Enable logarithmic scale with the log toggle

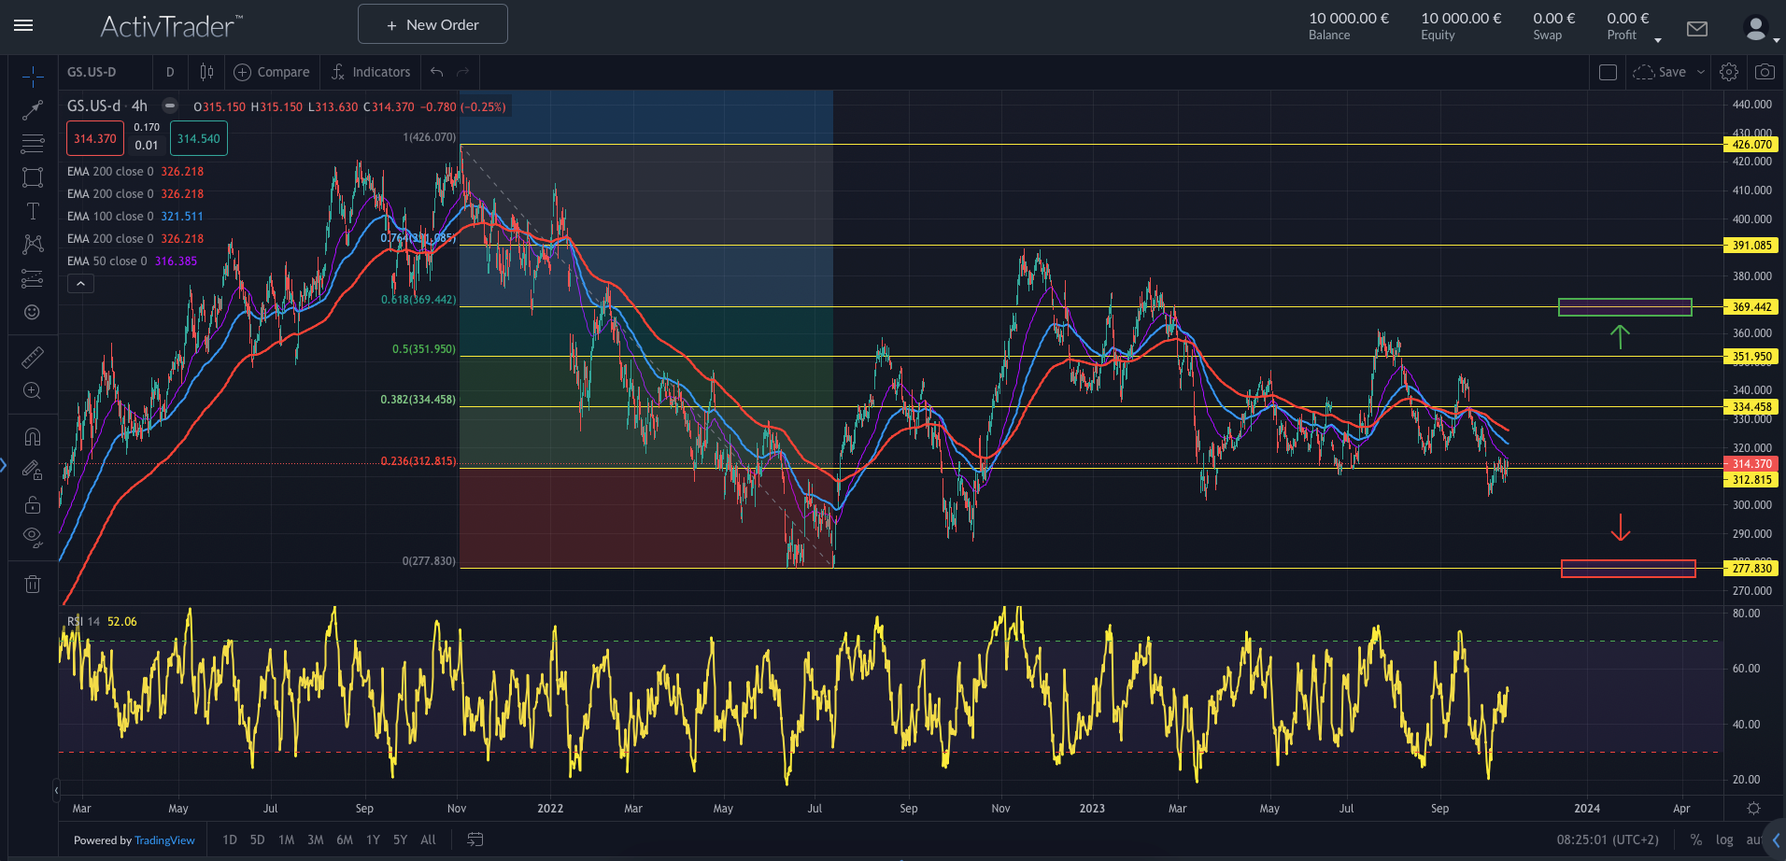coord(1722,839)
